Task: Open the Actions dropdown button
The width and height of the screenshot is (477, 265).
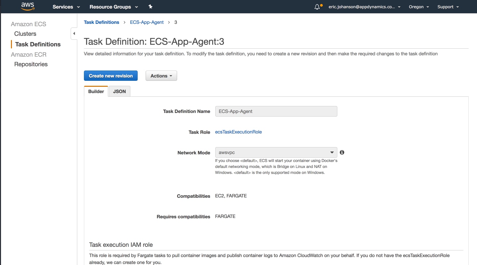Action: pos(161,76)
